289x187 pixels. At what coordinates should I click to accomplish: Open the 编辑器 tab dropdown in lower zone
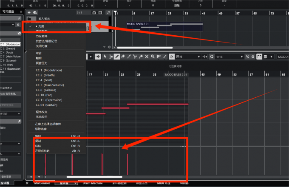[75, 183]
